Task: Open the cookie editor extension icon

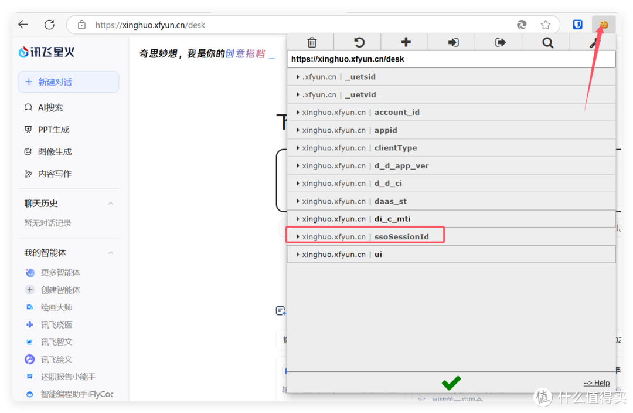Action: tap(604, 25)
